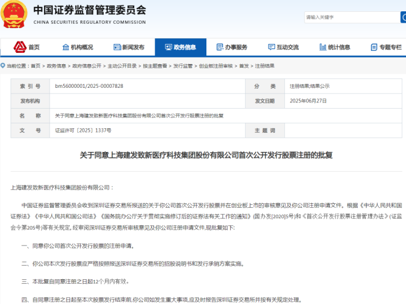Click the 互动交流 chat bubble icon
406x304 pixels.
[271, 47]
